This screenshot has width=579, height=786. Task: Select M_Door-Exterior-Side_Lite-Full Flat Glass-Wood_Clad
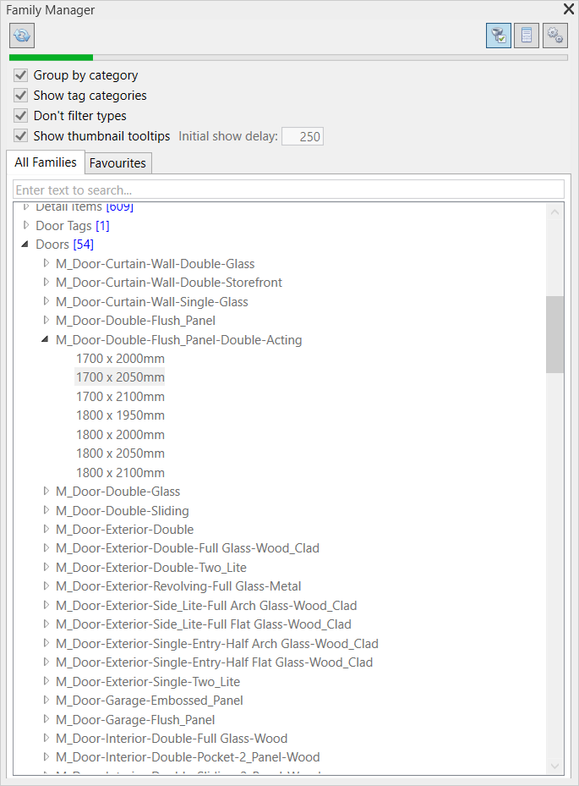tap(204, 624)
